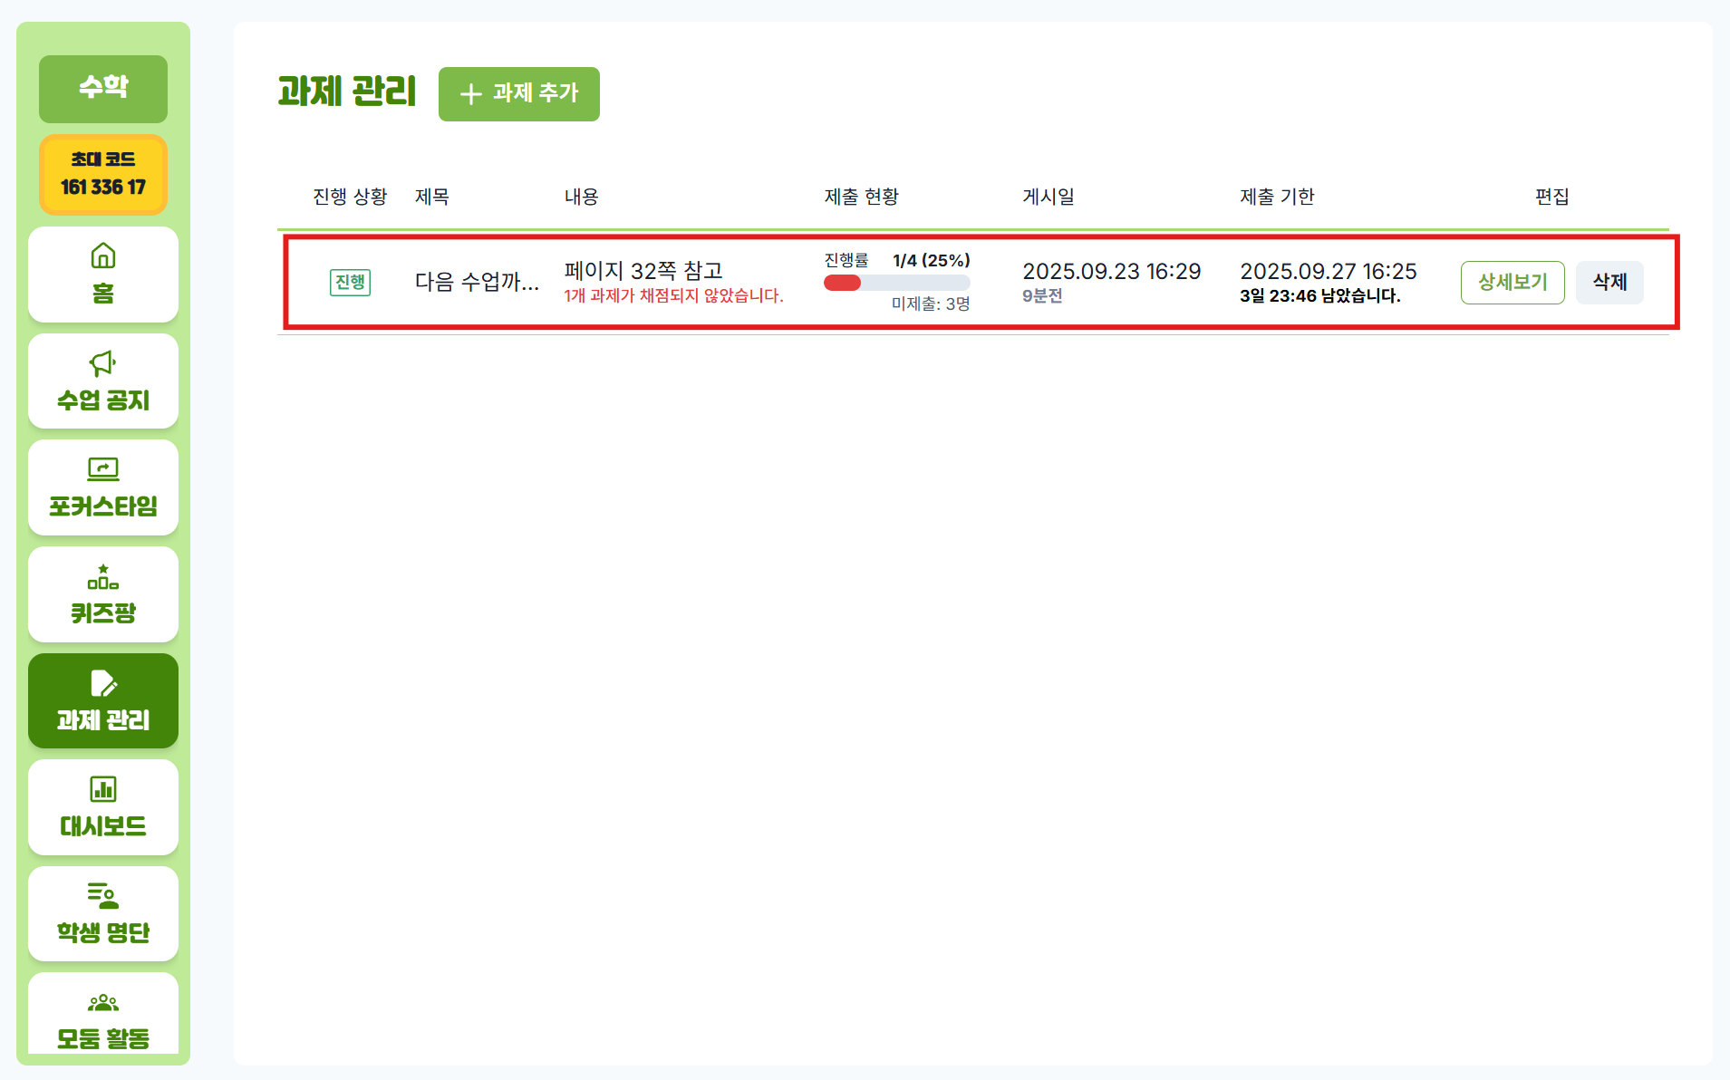Click assignment title 다음 수업까...
Screen dimensions: 1730x1080
point(477,283)
